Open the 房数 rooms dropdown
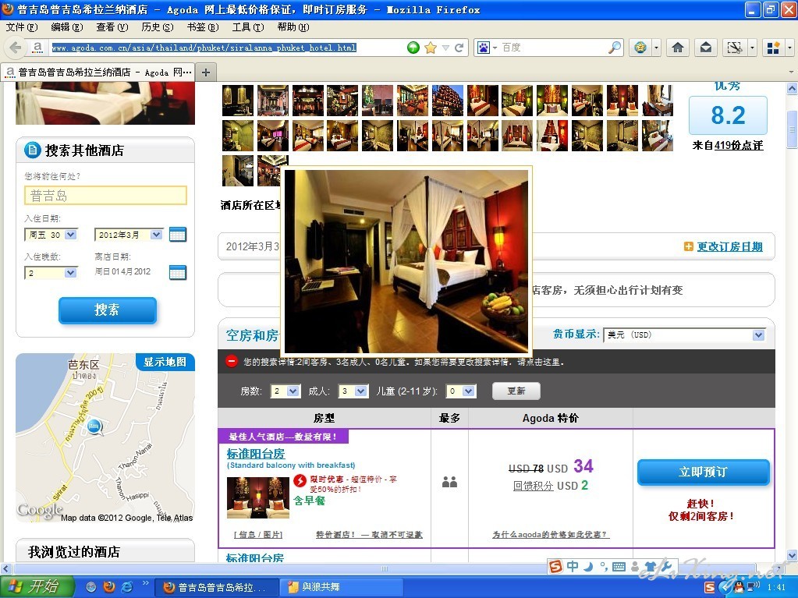This screenshot has width=798, height=598. (285, 391)
